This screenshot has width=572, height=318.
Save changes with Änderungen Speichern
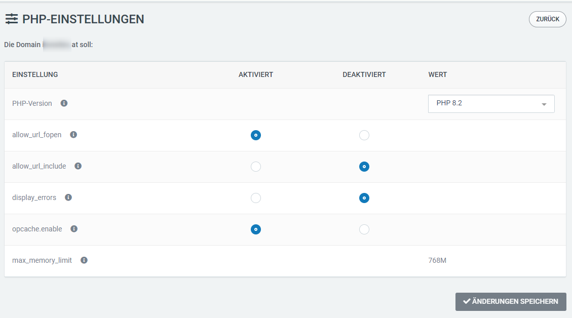pyautogui.click(x=511, y=301)
